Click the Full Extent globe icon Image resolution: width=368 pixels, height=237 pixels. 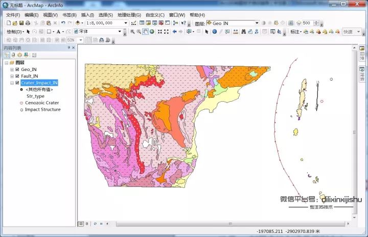click(x=152, y=32)
